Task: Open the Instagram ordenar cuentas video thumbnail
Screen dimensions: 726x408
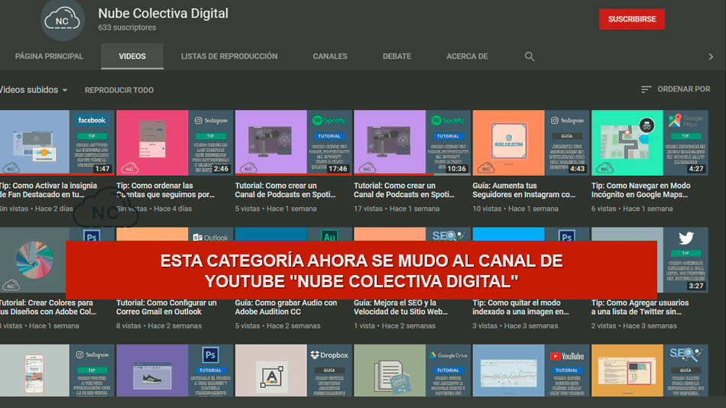Action: click(174, 143)
